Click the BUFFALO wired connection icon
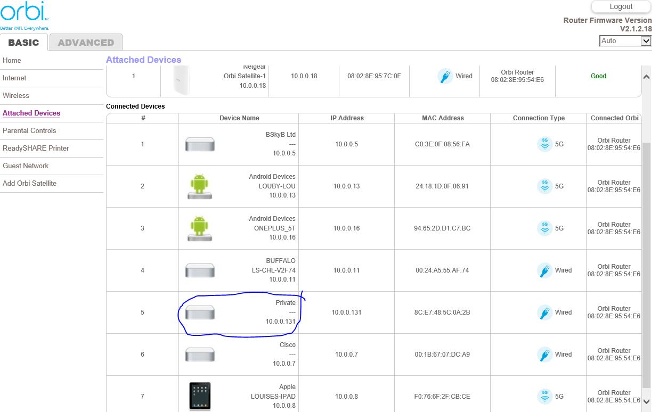The width and height of the screenshot is (659, 412). [544, 270]
